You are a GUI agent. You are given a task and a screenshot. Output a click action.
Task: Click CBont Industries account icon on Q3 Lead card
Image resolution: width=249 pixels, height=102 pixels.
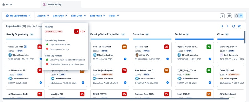point(95,55)
